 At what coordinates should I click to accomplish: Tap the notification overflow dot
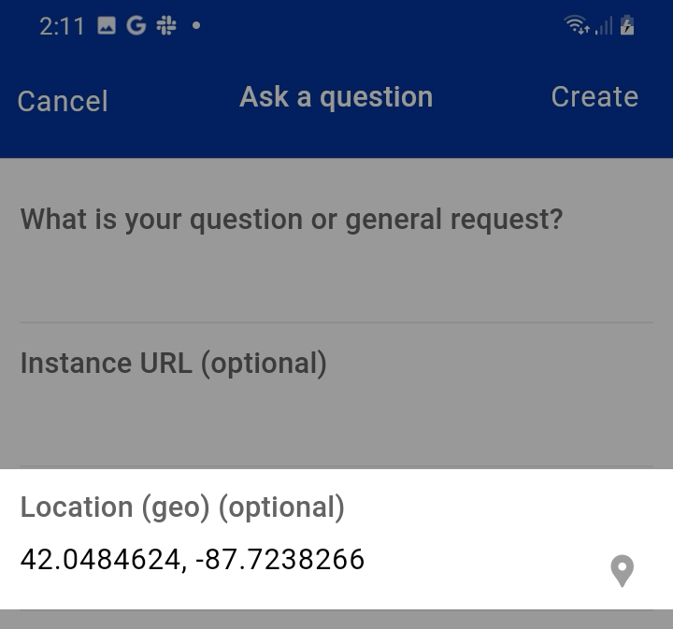195,26
